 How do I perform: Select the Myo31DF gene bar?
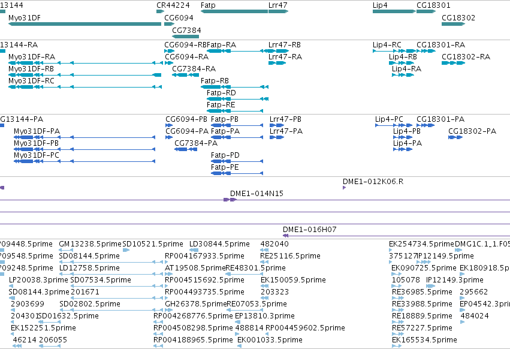[x=85, y=24]
